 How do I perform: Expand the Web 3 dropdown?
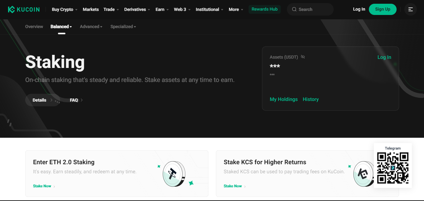(182, 9)
